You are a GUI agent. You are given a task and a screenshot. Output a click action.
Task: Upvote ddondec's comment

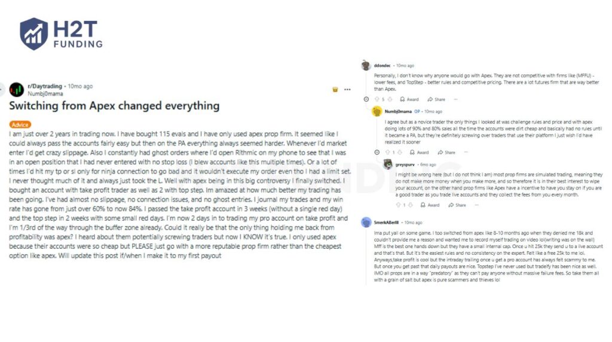coord(375,99)
